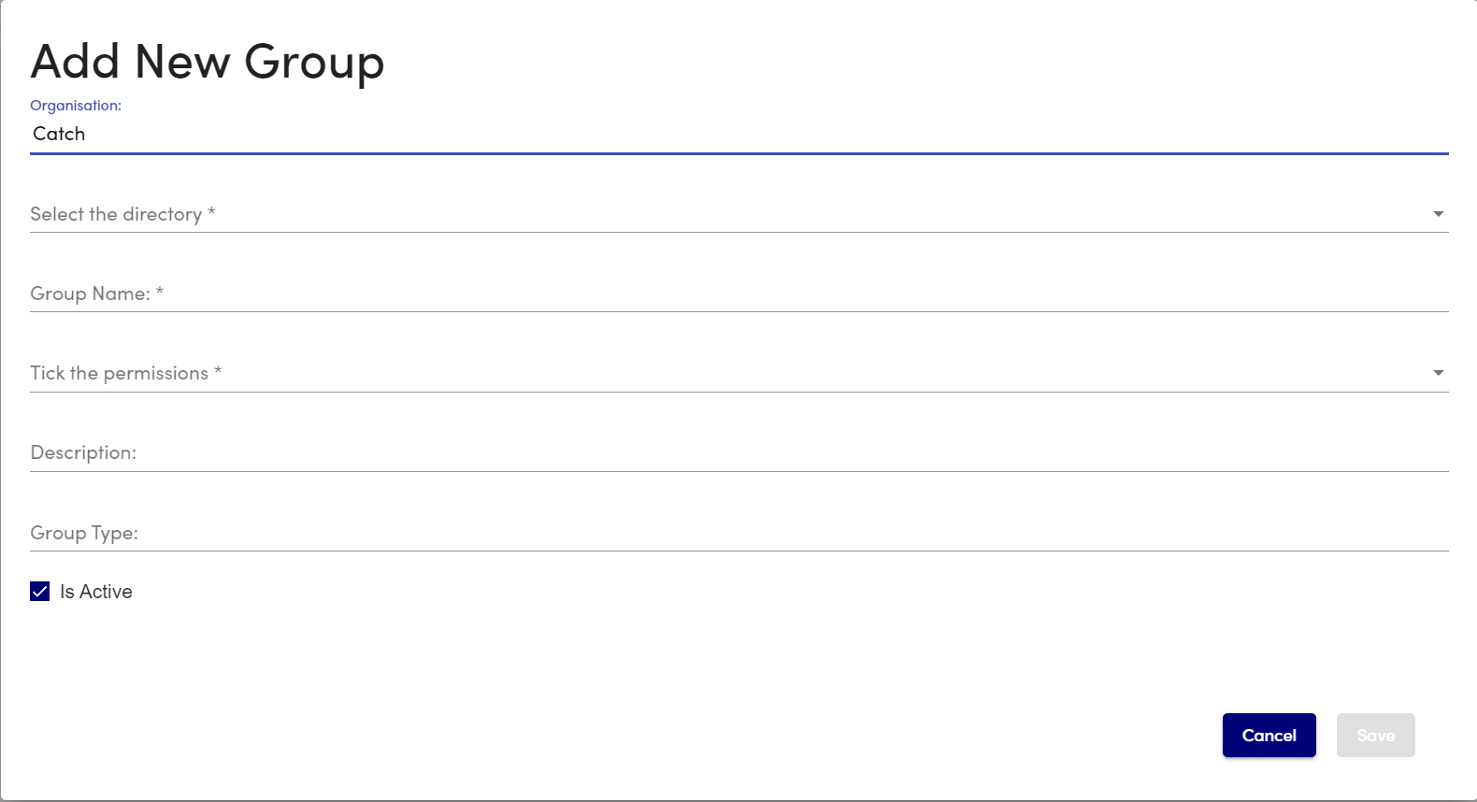Click the greyed-out Save button
Viewport: 1477px width, 802px height.
(x=1375, y=736)
